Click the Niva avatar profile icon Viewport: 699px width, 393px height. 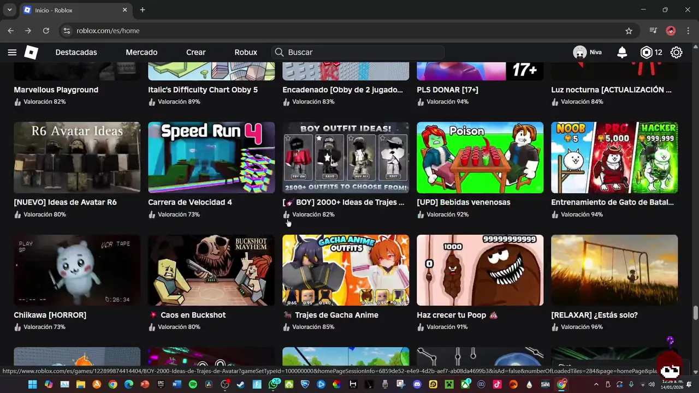[580, 52]
